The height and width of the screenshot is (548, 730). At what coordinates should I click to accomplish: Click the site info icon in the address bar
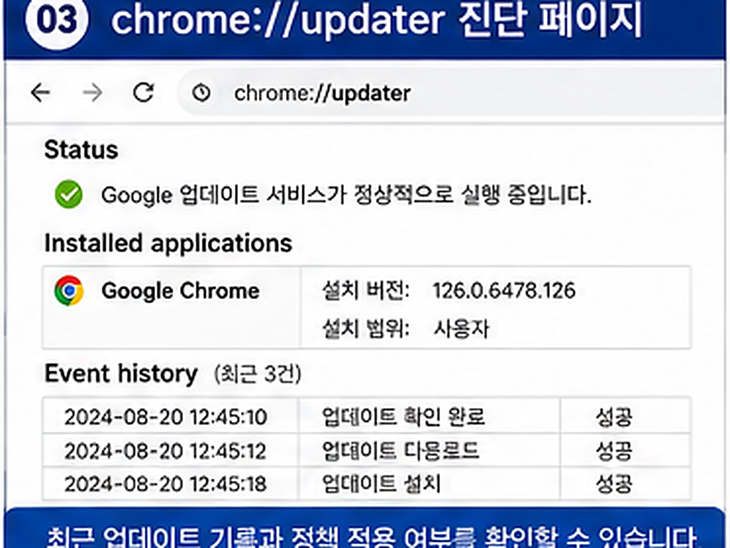pyautogui.click(x=201, y=93)
